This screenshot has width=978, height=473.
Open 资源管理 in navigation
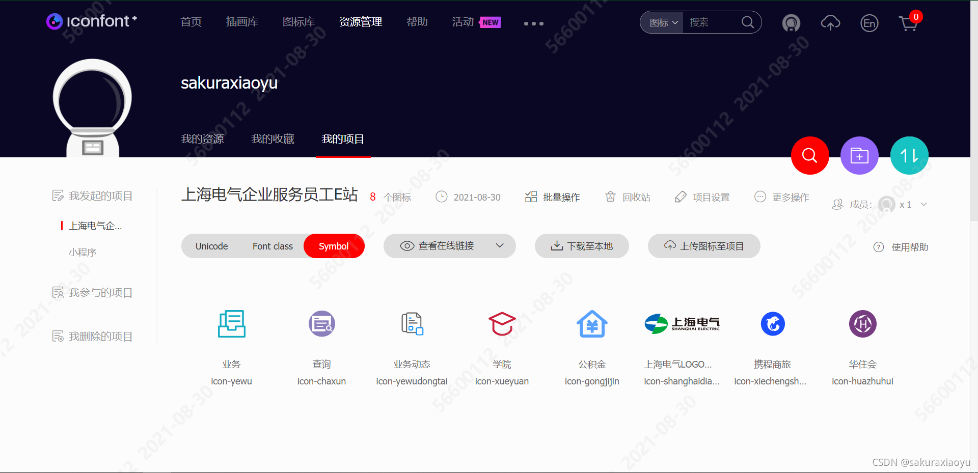361,22
